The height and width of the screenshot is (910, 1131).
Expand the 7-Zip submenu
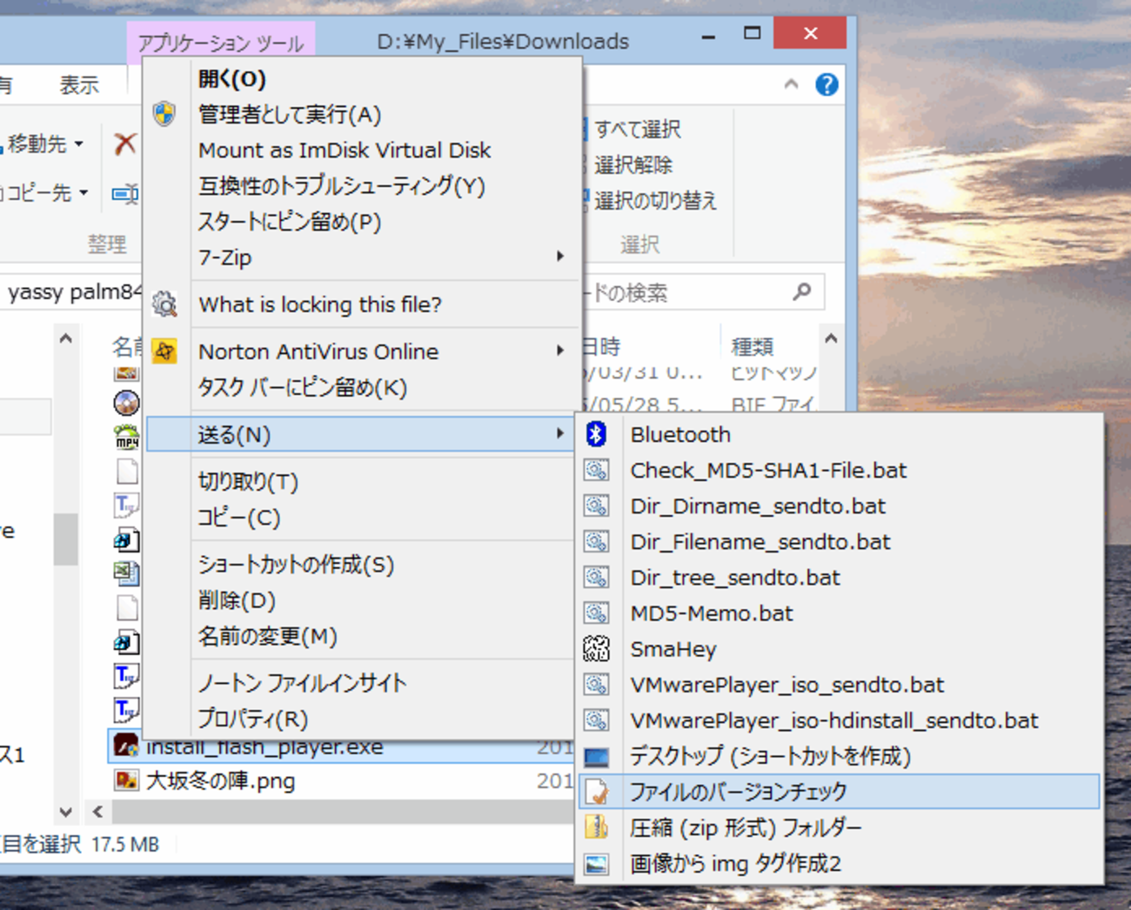click(559, 257)
